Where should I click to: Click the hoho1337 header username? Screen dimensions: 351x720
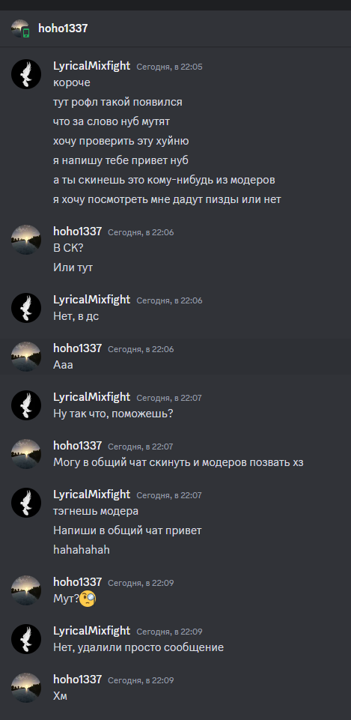click(x=64, y=28)
